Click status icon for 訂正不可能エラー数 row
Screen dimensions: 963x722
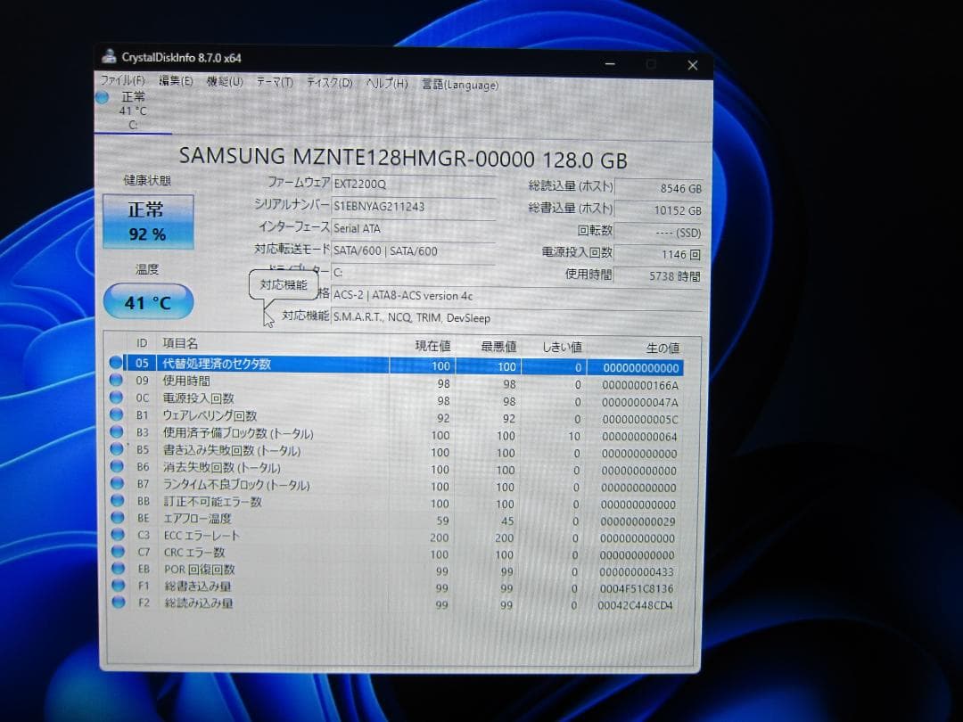click(118, 500)
